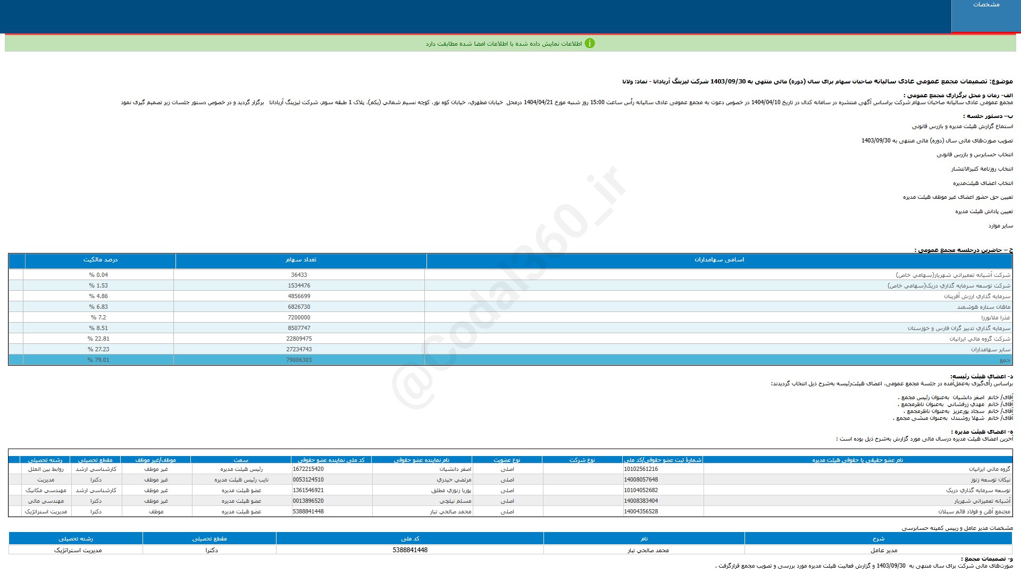Click the نام عضو حقیقی یا حقوقی header

pyautogui.click(x=858, y=460)
